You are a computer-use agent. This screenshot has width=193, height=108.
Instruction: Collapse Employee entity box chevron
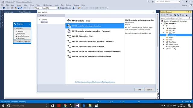pos(30,24)
